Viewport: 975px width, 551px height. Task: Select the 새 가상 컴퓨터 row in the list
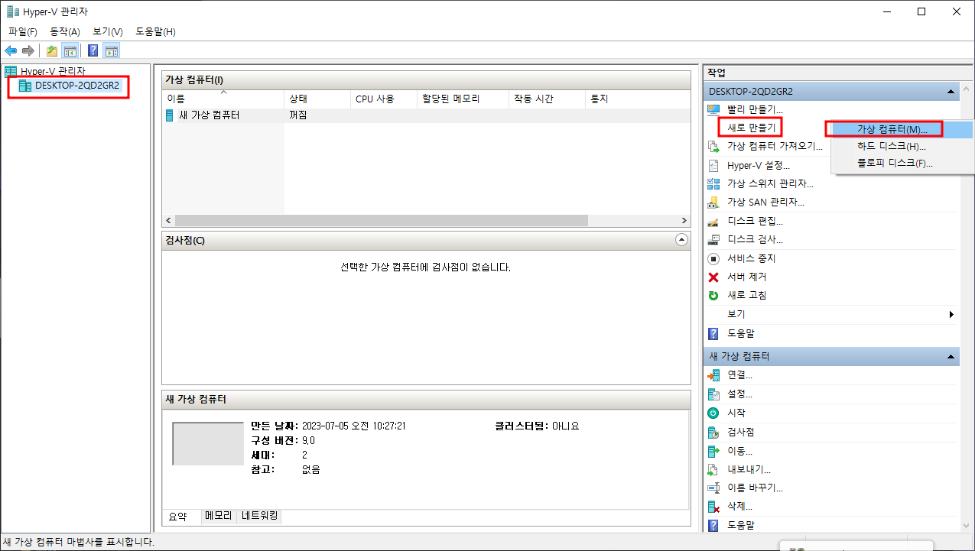click(426, 115)
